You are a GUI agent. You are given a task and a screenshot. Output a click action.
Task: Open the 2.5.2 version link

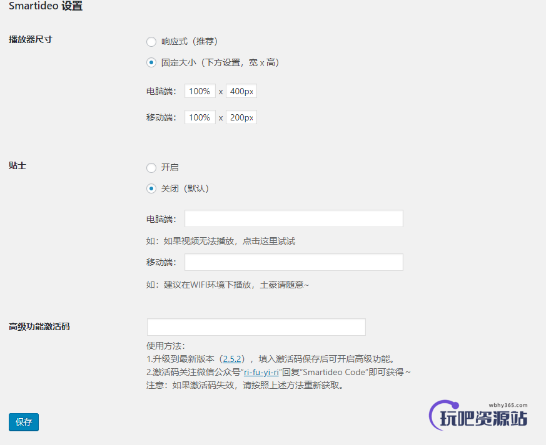click(232, 359)
